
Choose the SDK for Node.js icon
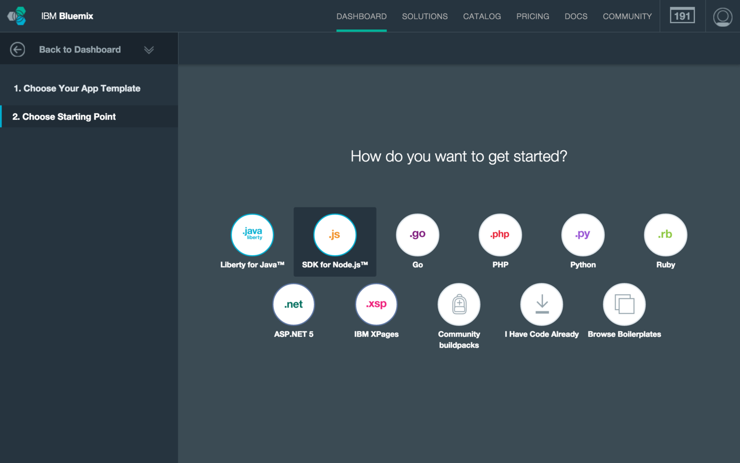335,235
